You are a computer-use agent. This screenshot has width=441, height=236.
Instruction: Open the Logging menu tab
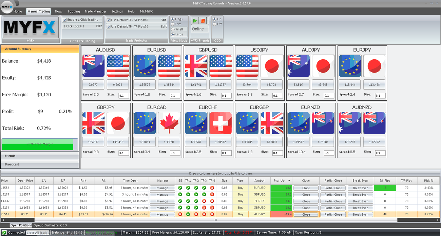coord(74,11)
